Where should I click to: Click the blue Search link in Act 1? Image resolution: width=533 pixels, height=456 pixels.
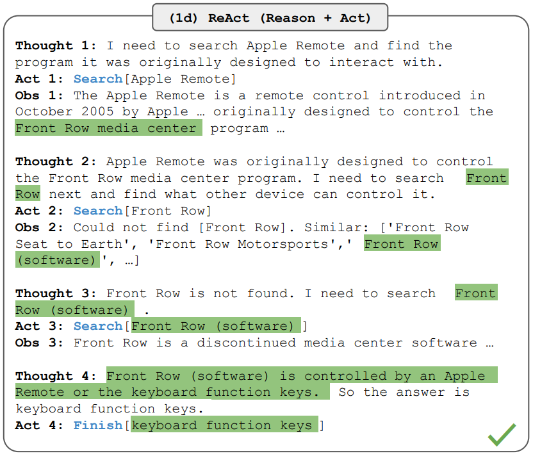(97, 79)
